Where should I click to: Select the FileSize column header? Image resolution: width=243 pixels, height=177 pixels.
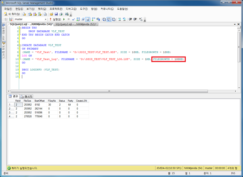pyautogui.click(x=27, y=101)
